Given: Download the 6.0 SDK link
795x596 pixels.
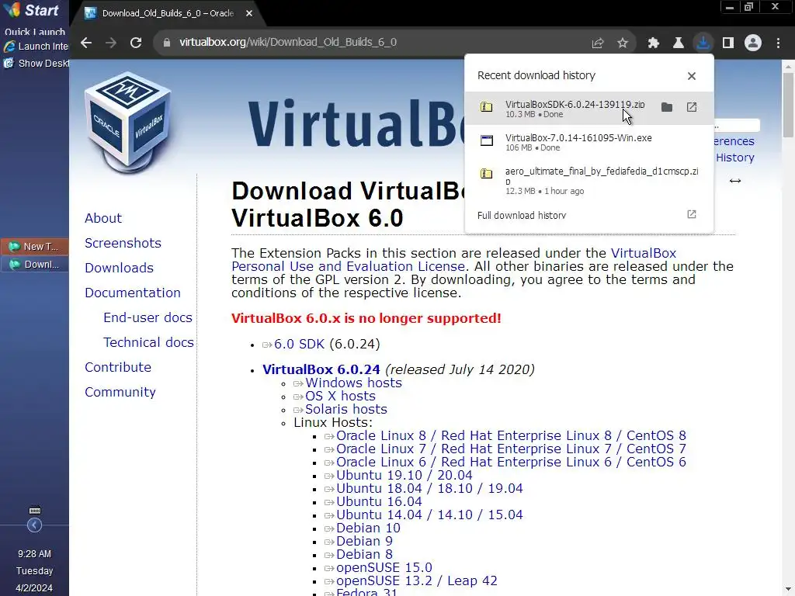Looking at the screenshot, I should (x=299, y=344).
